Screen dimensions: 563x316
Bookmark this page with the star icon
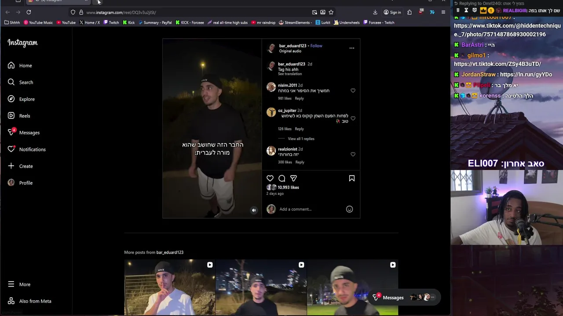[331, 12]
